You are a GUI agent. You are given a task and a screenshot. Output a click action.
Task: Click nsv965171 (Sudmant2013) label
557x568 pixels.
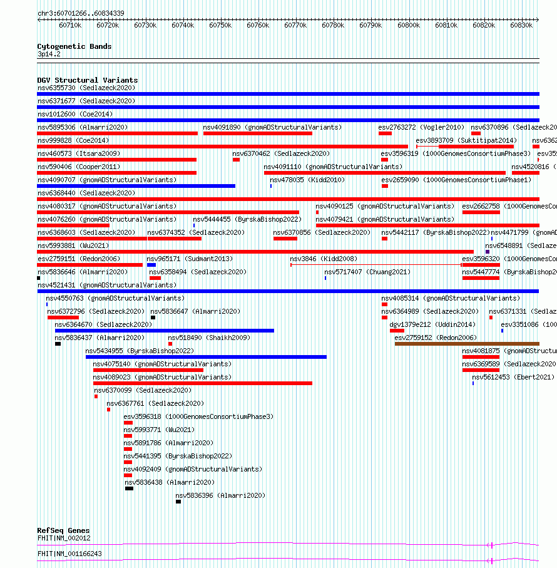pyautogui.click(x=190, y=259)
